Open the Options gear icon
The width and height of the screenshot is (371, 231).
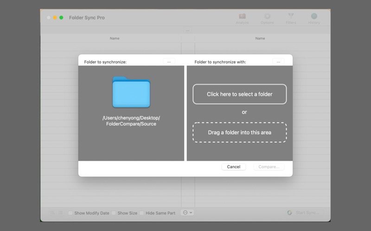[268, 17]
